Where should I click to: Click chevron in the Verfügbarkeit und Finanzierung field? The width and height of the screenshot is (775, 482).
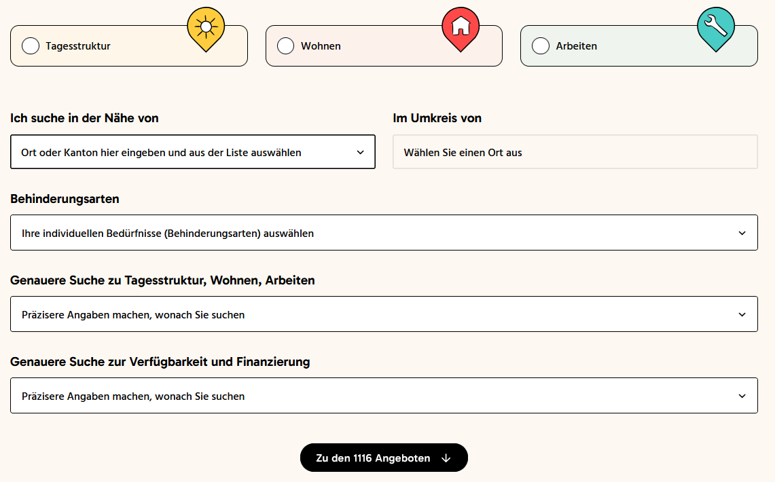742,396
